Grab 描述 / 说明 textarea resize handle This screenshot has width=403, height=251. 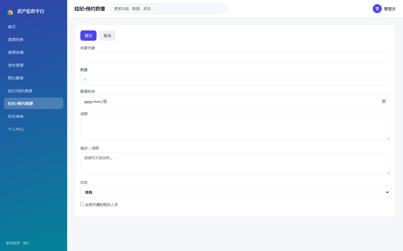388,173
